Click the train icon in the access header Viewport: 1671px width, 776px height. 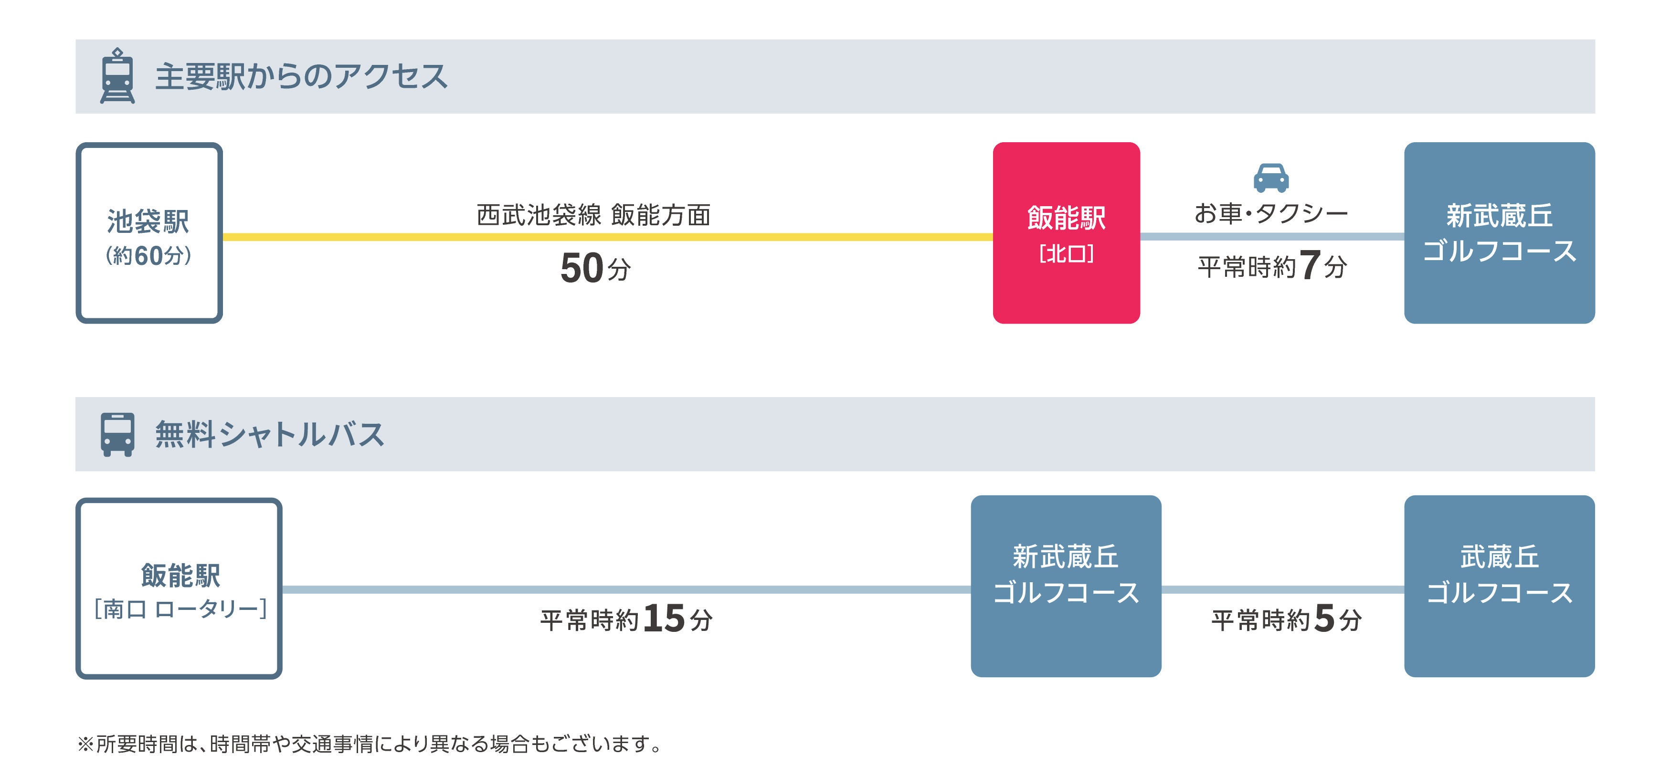coord(117,75)
